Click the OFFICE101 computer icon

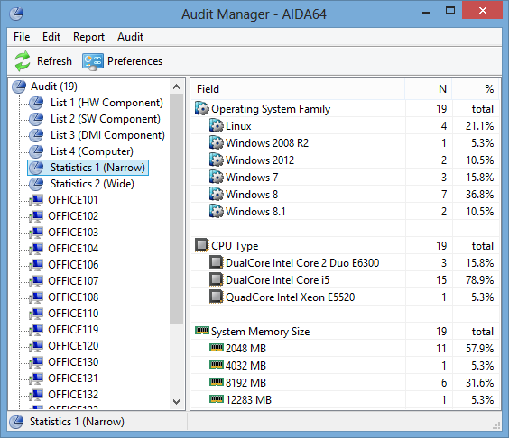(36, 200)
